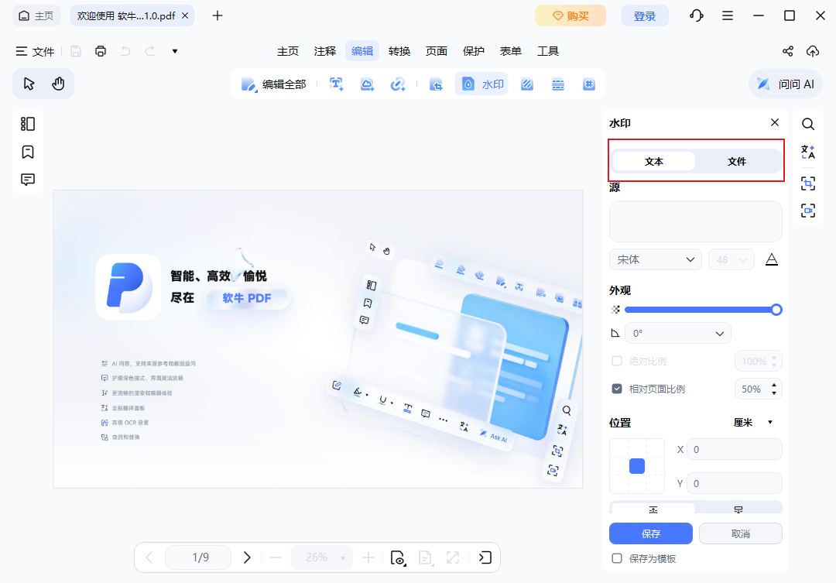
Task: Switch to the 转换 tab
Action: coord(399,51)
